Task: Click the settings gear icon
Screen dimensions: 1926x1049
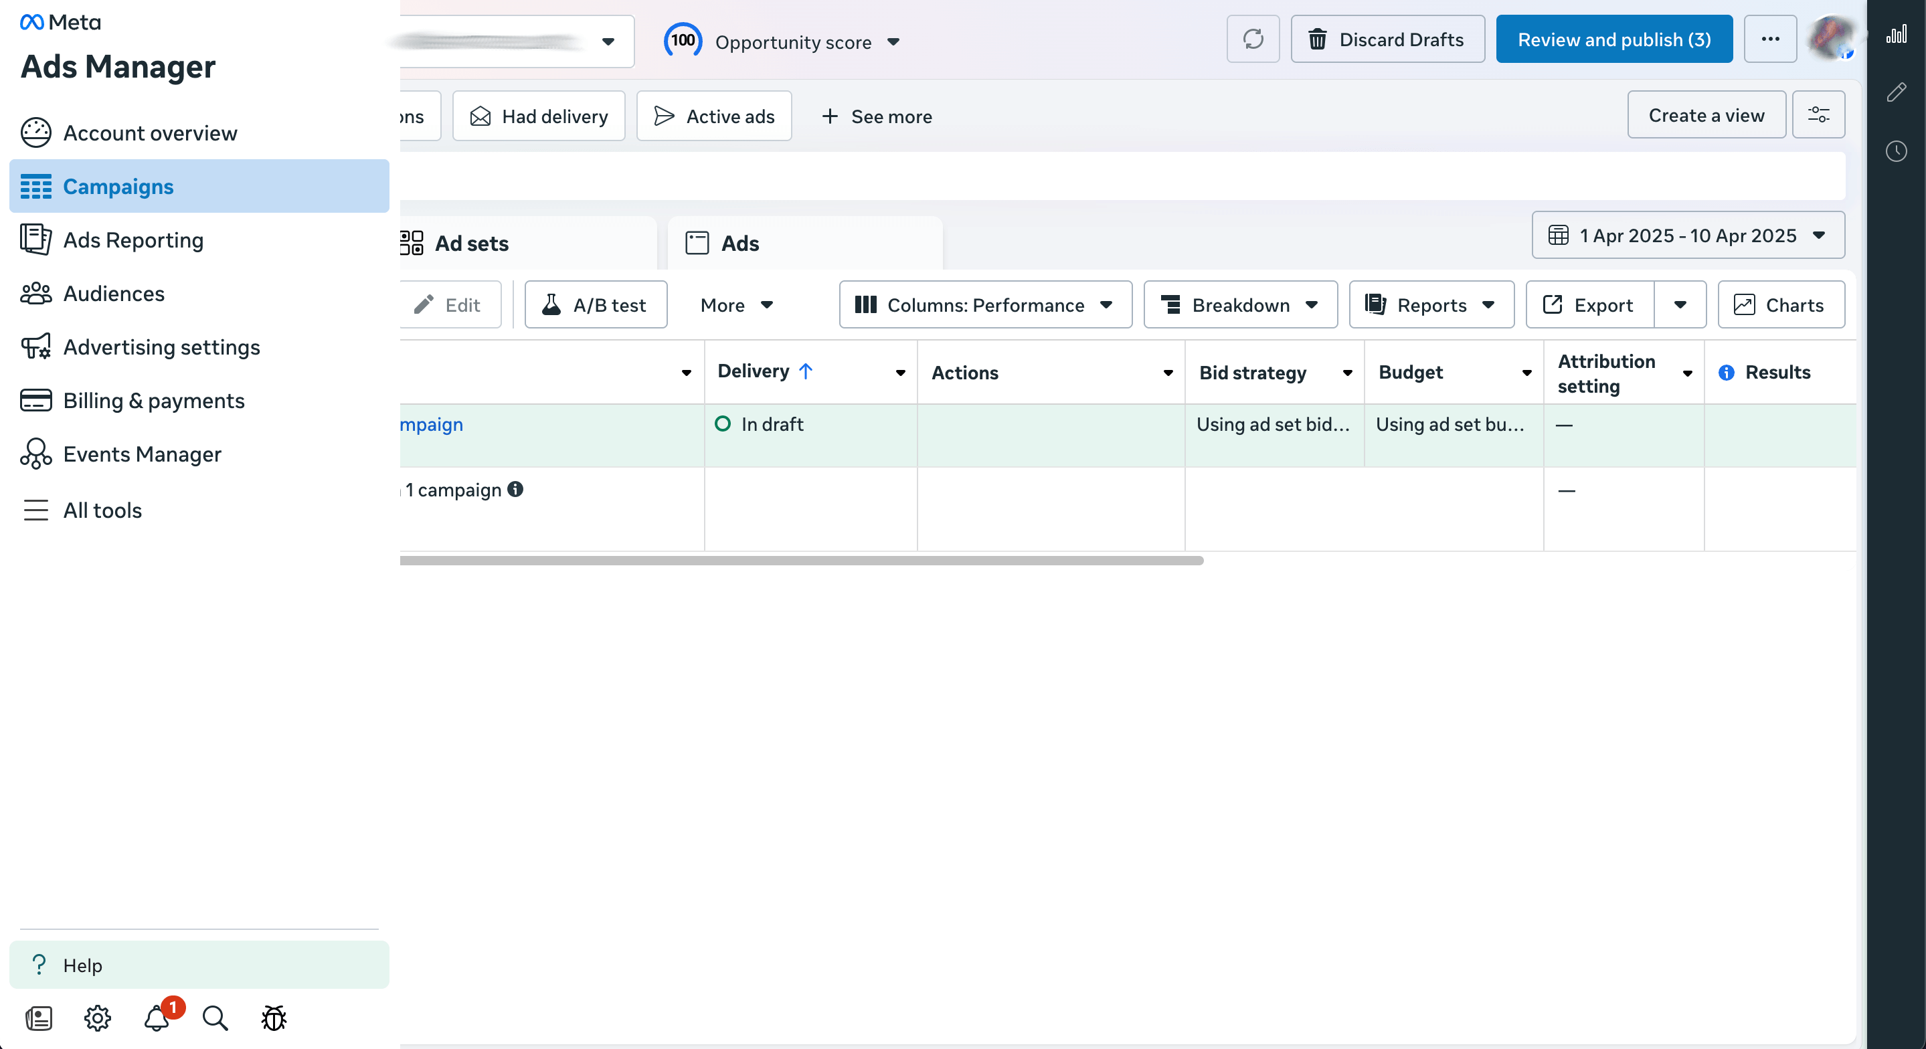Action: pyautogui.click(x=97, y=1018)
